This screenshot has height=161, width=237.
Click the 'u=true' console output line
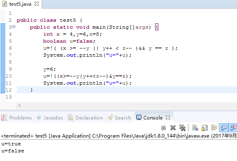pyautogui.click(x=11, y=144)
